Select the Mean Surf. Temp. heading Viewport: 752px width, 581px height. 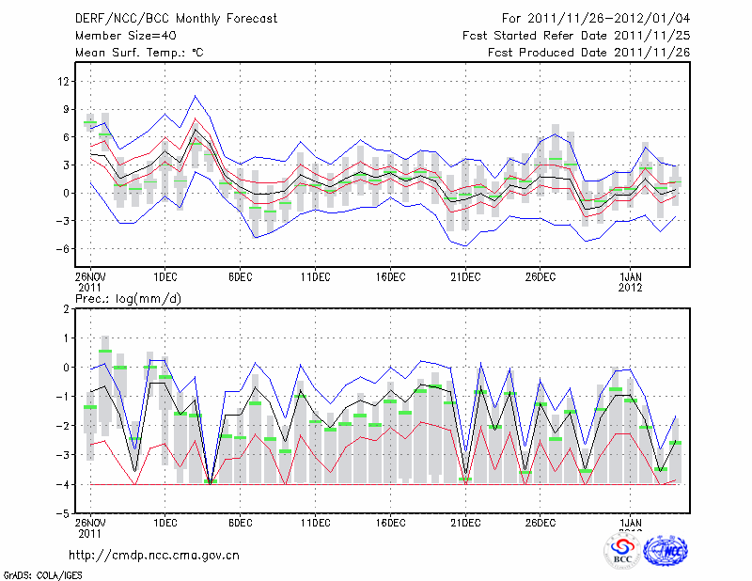pos(138,53)
